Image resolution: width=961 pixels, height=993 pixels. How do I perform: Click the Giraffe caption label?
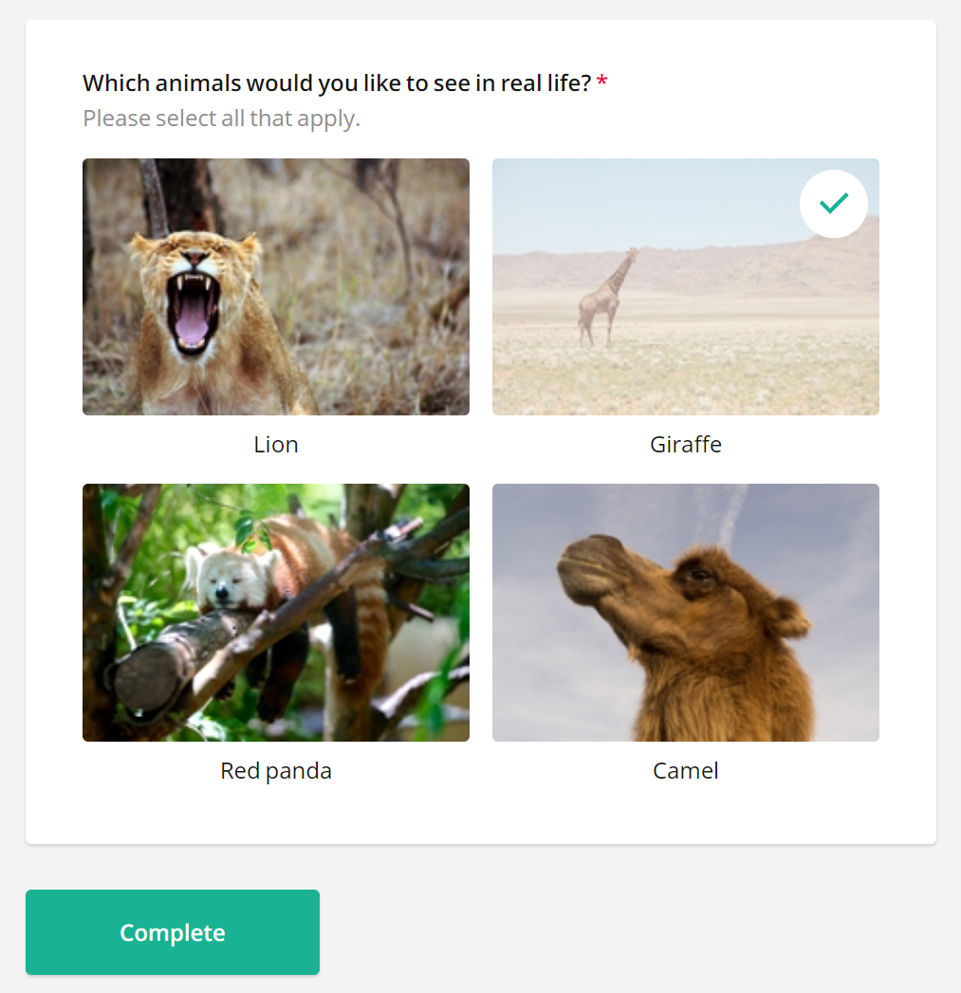685,444
